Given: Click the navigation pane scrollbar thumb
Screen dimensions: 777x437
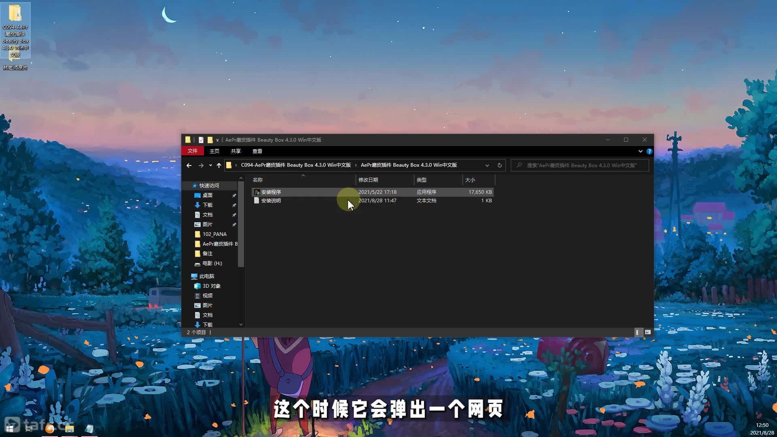Looking at the screenshot, I should pyautogui.click(x=241, y=225).
